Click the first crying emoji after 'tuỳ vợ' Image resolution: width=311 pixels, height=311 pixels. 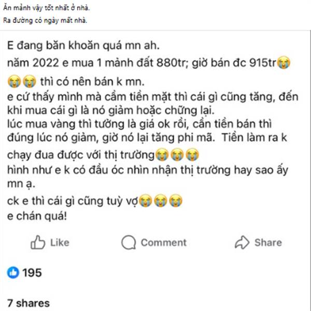click(x=145, y=201)
